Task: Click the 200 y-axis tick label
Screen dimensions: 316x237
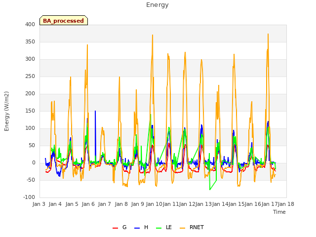Action: point(30,94)
